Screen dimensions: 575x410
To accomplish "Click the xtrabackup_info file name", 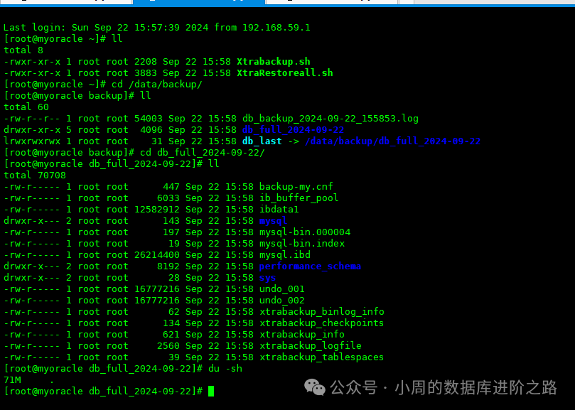I will 302,335.
